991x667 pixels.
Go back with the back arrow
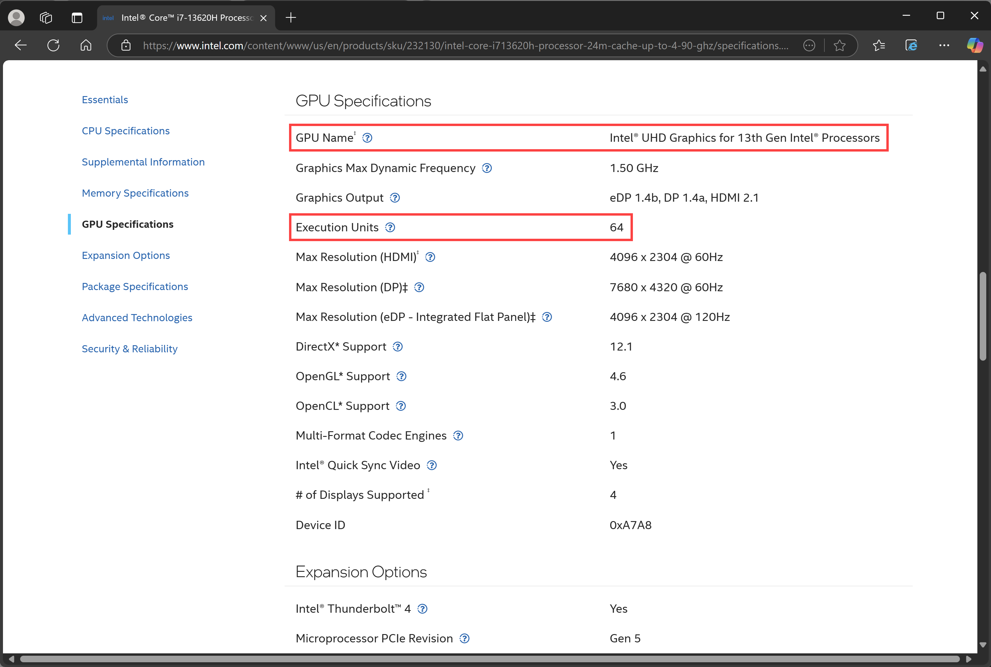[20, 45]
